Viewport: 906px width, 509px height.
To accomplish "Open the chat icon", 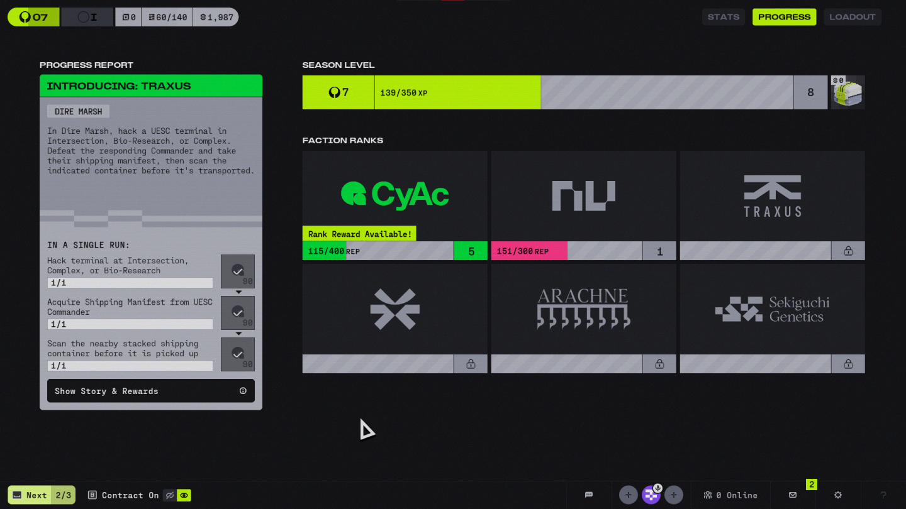I will tap(589, 495).
